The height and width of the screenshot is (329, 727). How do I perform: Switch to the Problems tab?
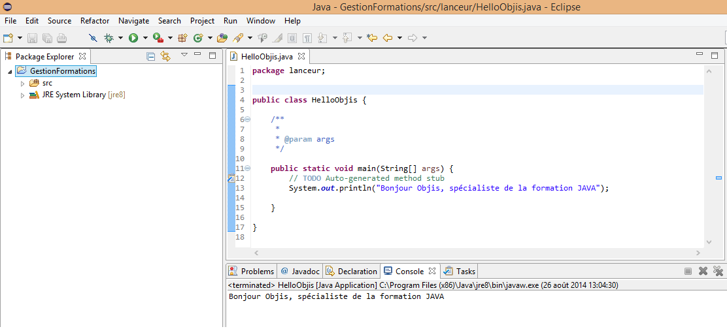[252, 271]
